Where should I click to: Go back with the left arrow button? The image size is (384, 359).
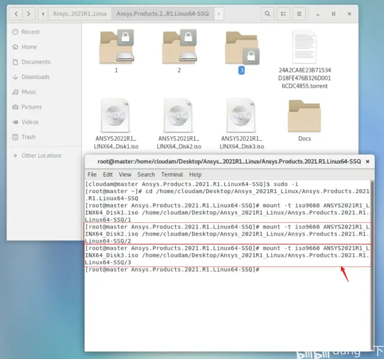16,14
